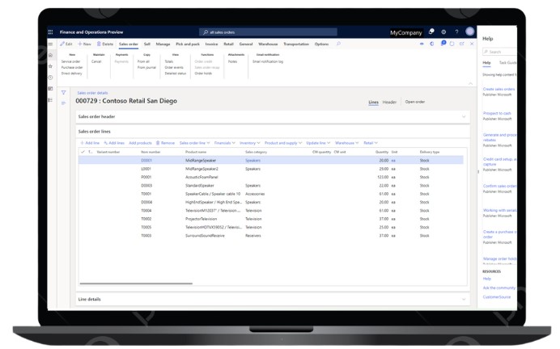
Task: Click Totals in View group
Action: tap(169, 61)
